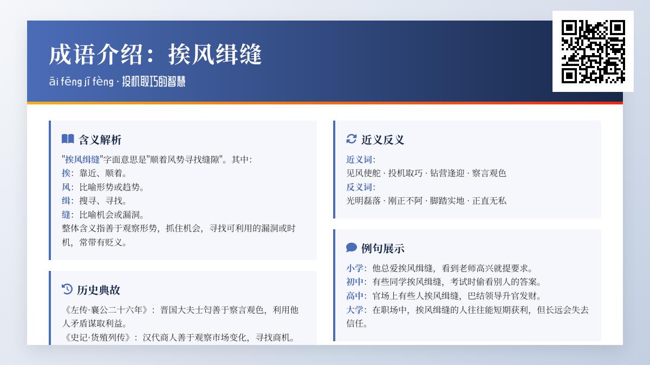Viewport: 650px width, 365px height.
Task: Click the title 成语介绍：挨风缉缝
Action: 155,55
